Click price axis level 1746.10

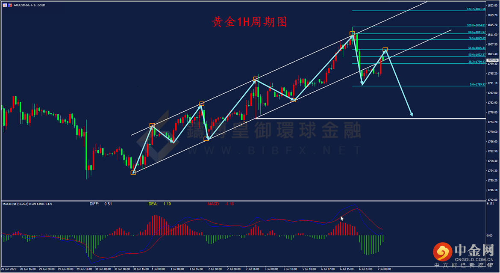(x=492, y=190)
